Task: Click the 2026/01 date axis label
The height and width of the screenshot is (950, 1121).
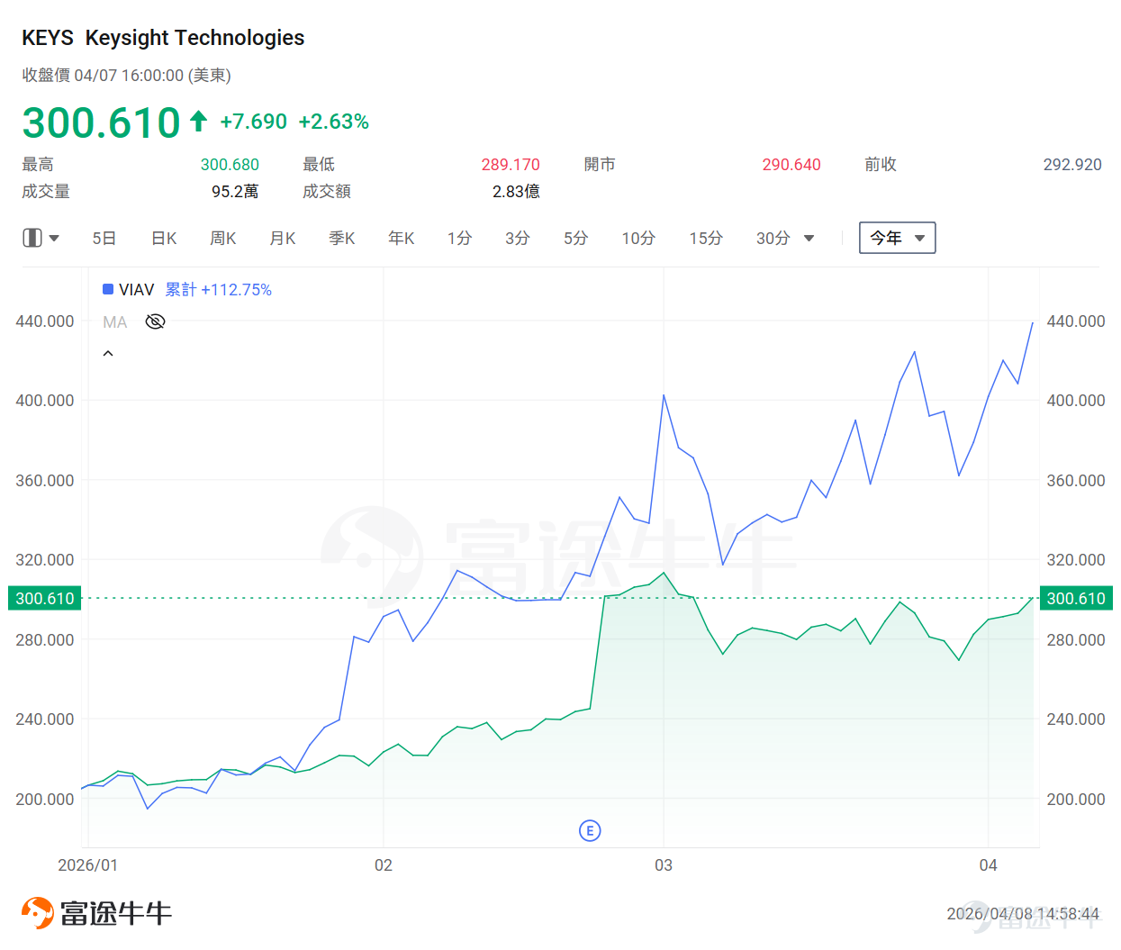Action: [87, 865]
